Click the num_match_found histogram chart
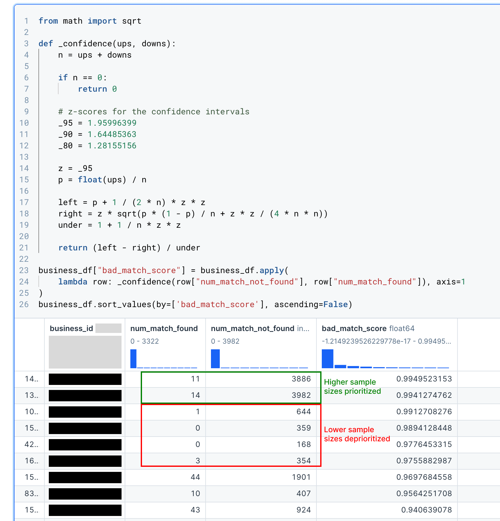Viewport: 500px width, 521px height. click(164, 359)
